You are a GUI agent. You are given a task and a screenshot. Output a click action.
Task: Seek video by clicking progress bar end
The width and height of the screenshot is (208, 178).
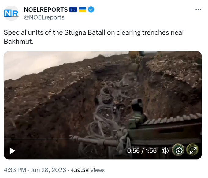(x=199, y=139)
